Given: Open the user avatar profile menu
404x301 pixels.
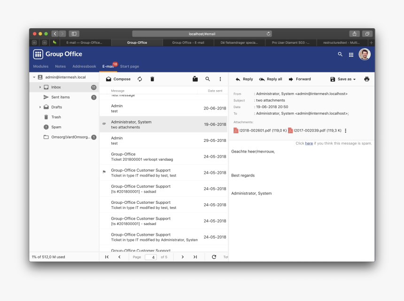Looking at the screenshot, I should [364, 54].
